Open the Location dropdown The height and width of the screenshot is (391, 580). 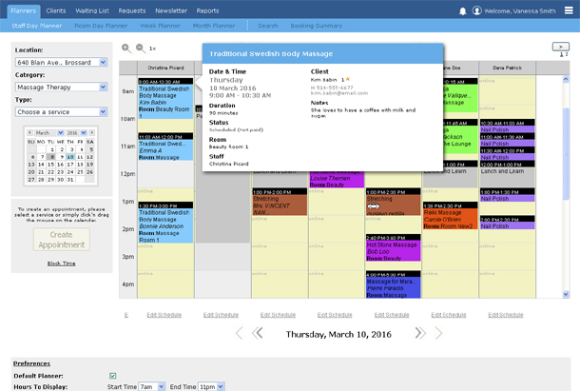61,62
